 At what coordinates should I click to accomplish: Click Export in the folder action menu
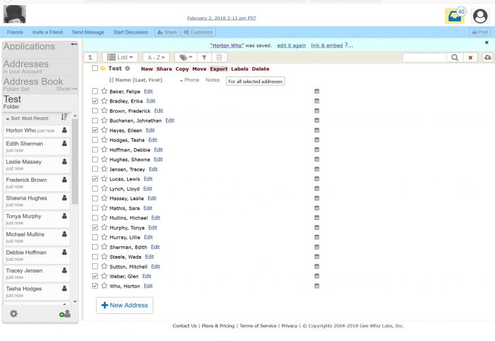pyautogui.click(x=219, y=69)
